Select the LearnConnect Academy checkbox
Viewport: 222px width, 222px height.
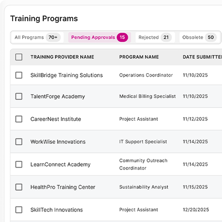click(19, 164)
